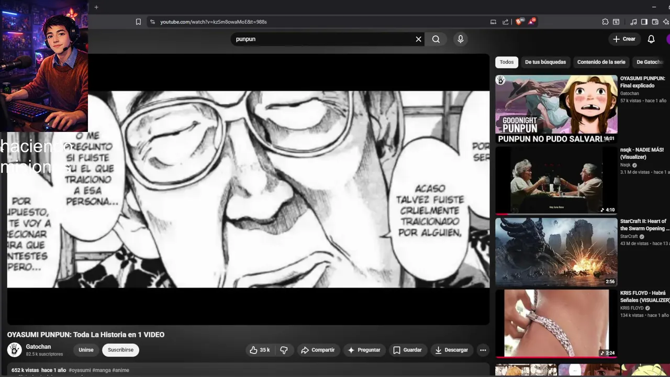This screenshot has width=670, height=377.
Task: Open a new browser tab with plus icon
Action: coord(96,7)
